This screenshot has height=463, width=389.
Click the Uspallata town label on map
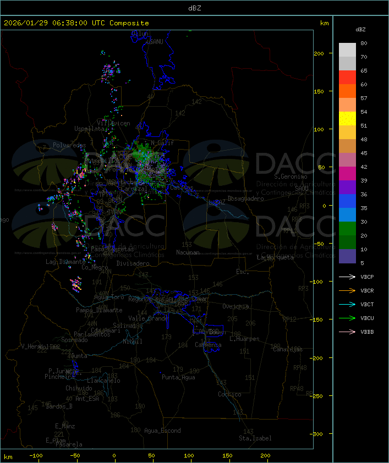click(x=84, y=129)
